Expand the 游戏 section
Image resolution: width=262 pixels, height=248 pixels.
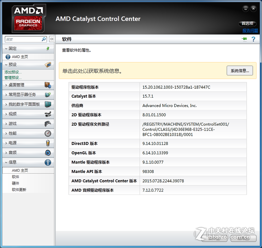click(x=6, y=124)
